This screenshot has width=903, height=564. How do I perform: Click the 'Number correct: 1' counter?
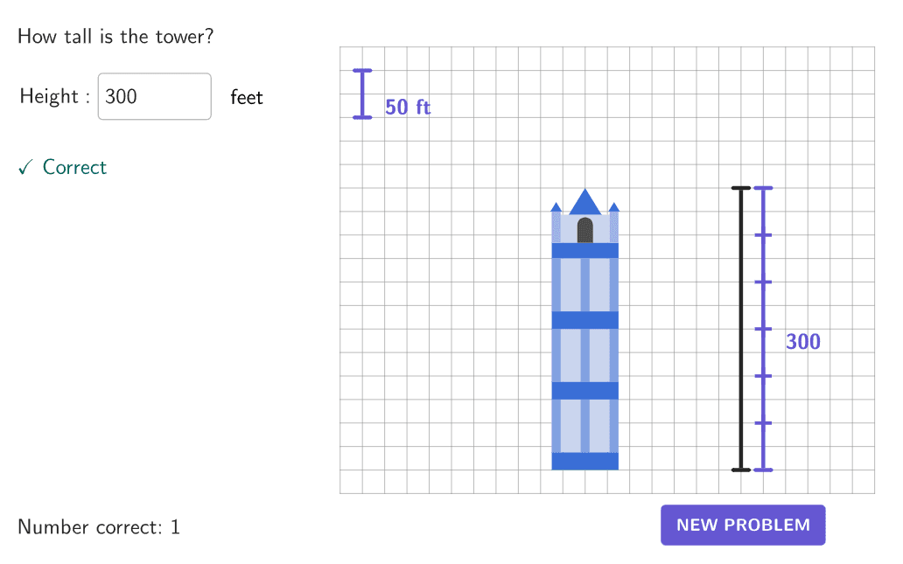click(99, 526)
